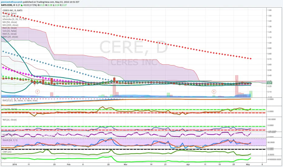The image size is (283, 167).
Task: Click the earnings E marker in January
Action: [38, 92]
